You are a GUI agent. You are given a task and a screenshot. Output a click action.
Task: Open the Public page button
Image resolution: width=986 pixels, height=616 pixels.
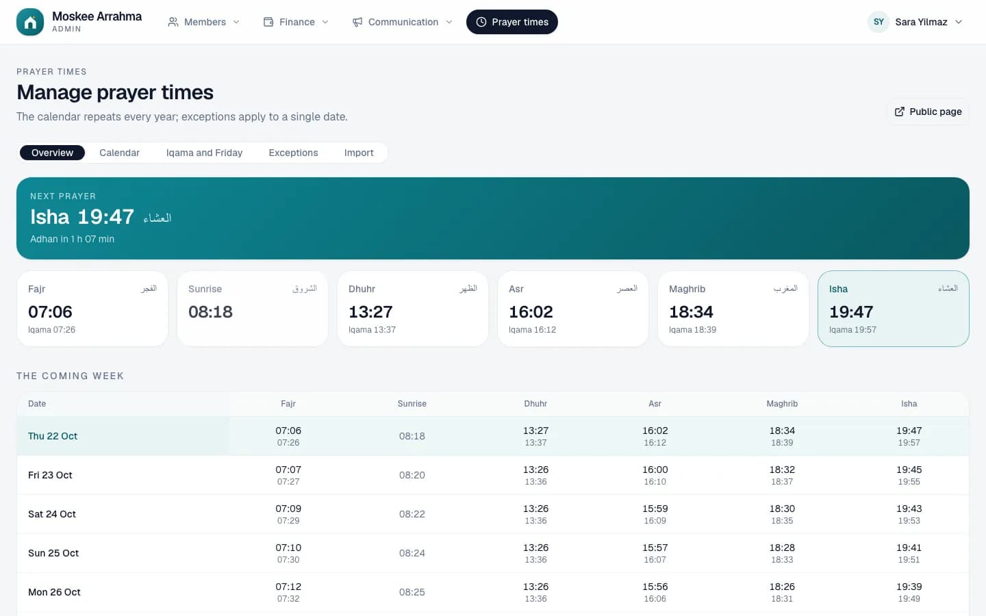point(928,112)
